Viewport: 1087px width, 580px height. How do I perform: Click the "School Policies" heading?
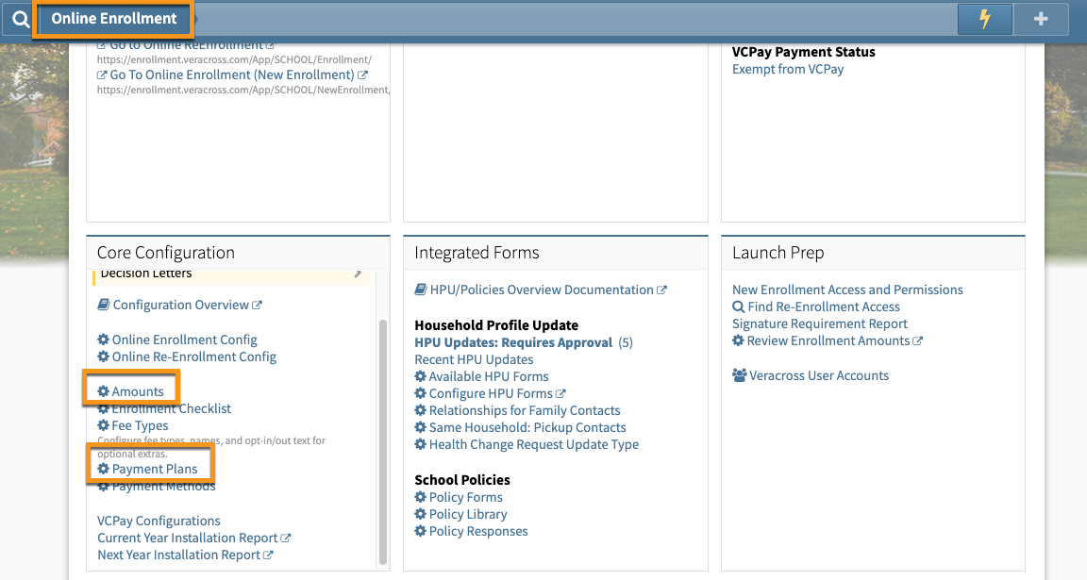click(x=462, y=479)
